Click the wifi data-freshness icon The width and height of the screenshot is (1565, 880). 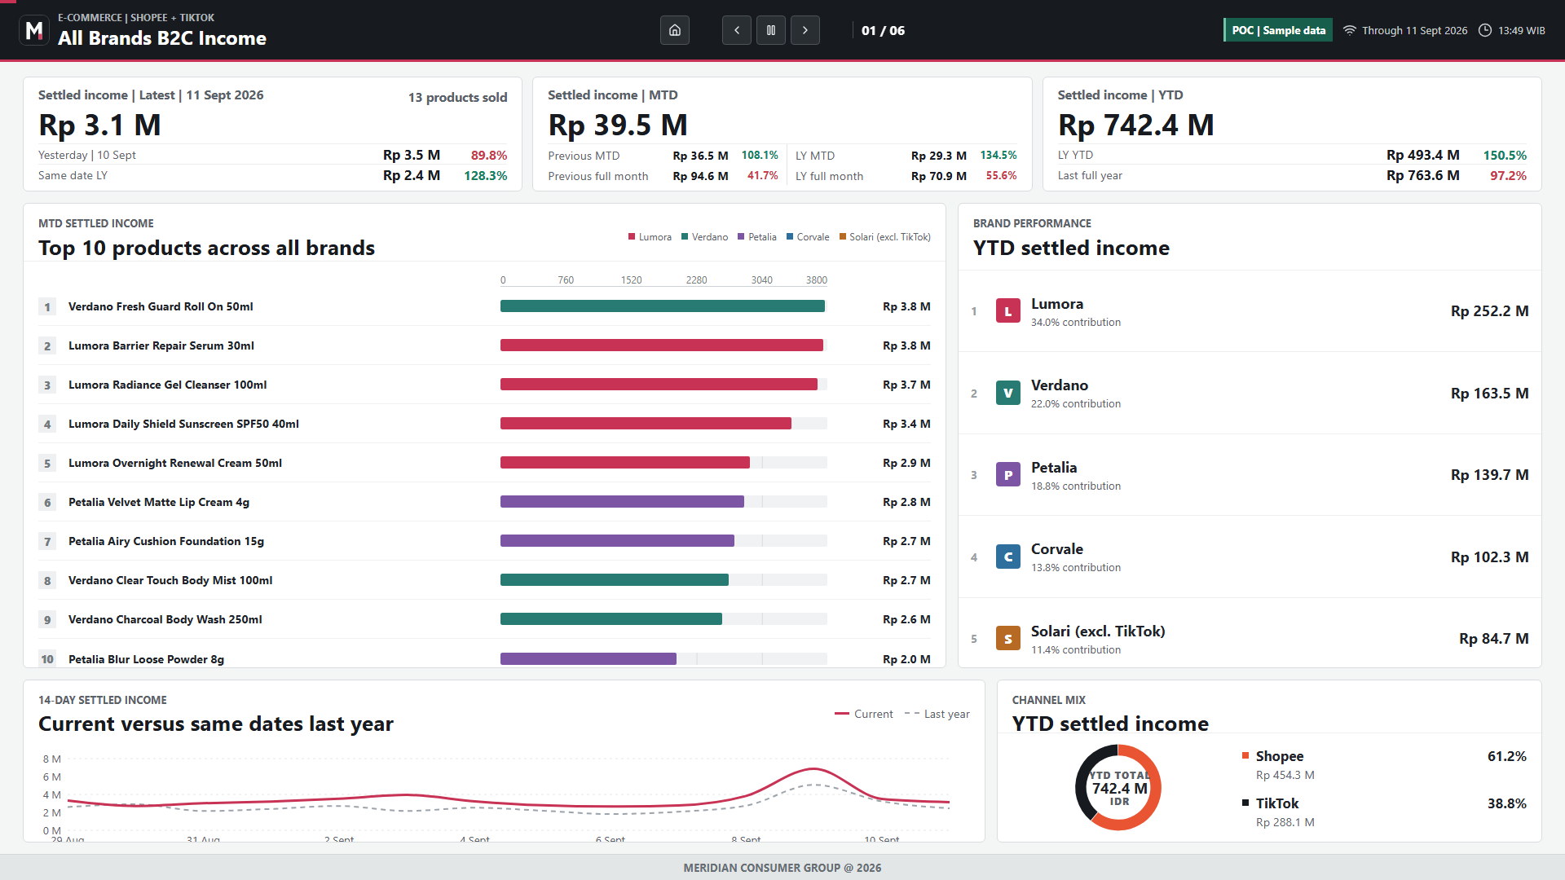pyautogui.click(x=1350, y=30)
